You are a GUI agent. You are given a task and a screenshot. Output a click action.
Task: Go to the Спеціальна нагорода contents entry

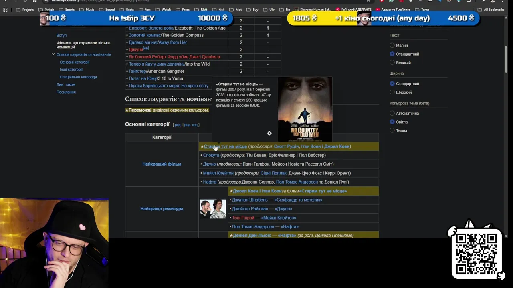click(x=78, y=77)
